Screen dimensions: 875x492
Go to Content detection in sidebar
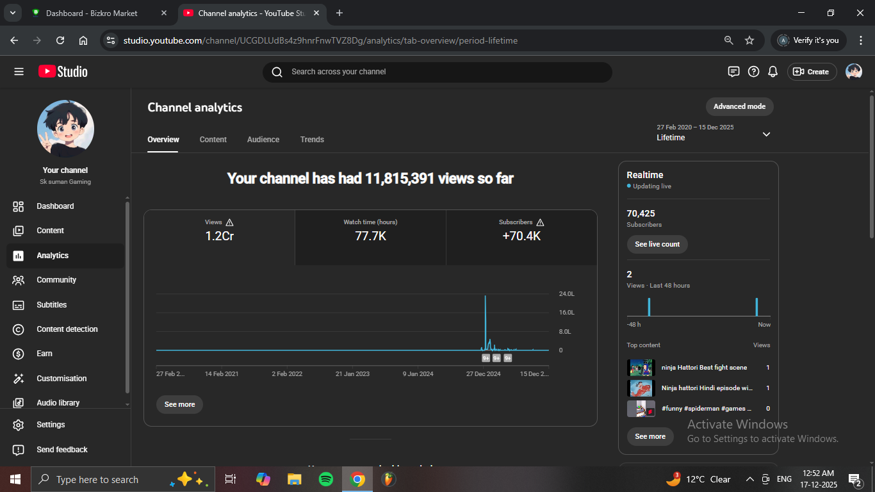click(67, 329)
